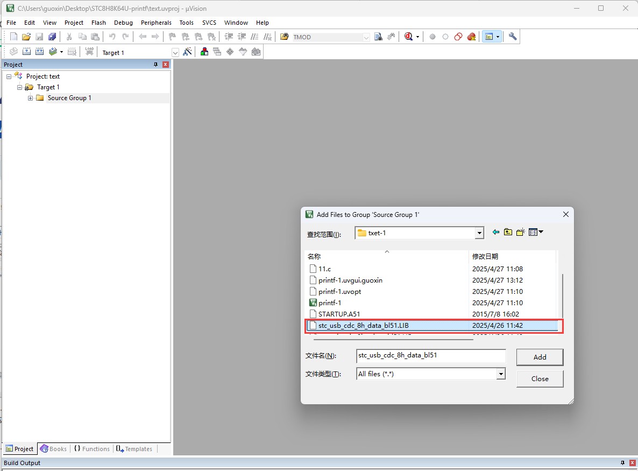Screen dimensions: 638x471
Task: Sort files by the 名称 column header
Action: pos(387,256)
